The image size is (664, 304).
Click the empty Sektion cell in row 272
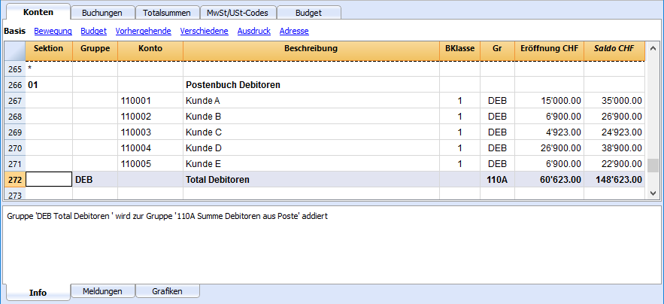coord(49,180)
